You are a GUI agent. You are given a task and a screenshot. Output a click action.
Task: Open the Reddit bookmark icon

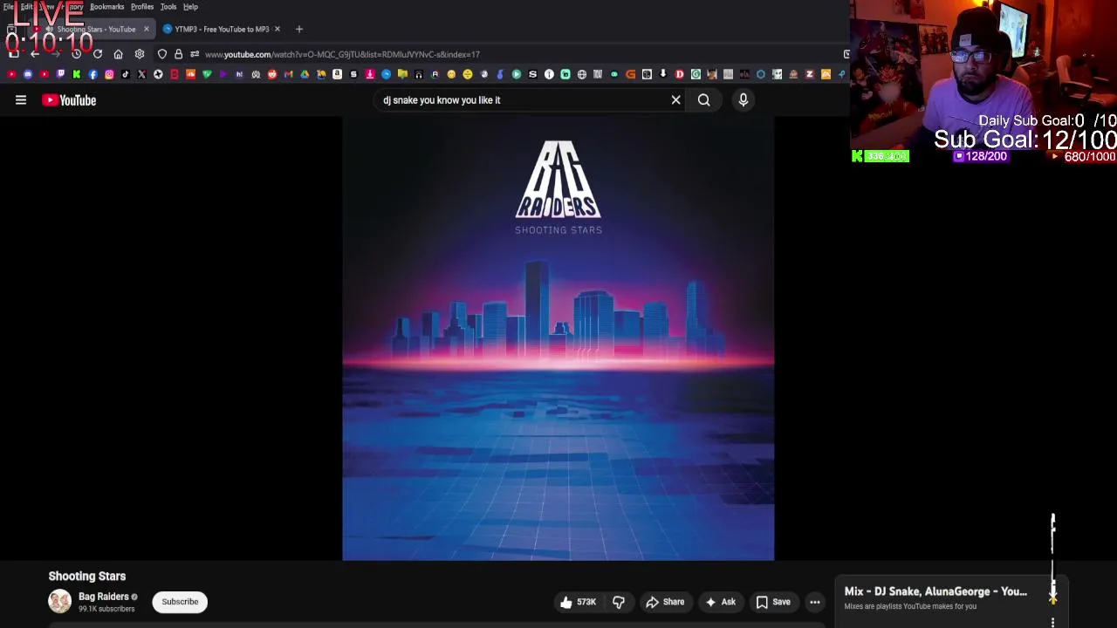coord(272,74)
